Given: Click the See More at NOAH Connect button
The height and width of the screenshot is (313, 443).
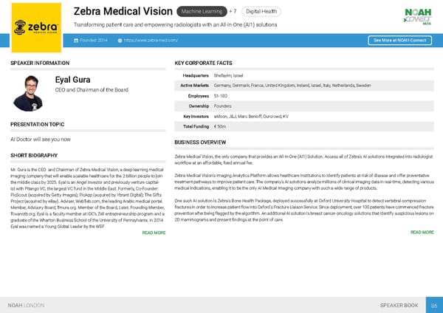Looking at the screenshot, I should coord(399,39).
